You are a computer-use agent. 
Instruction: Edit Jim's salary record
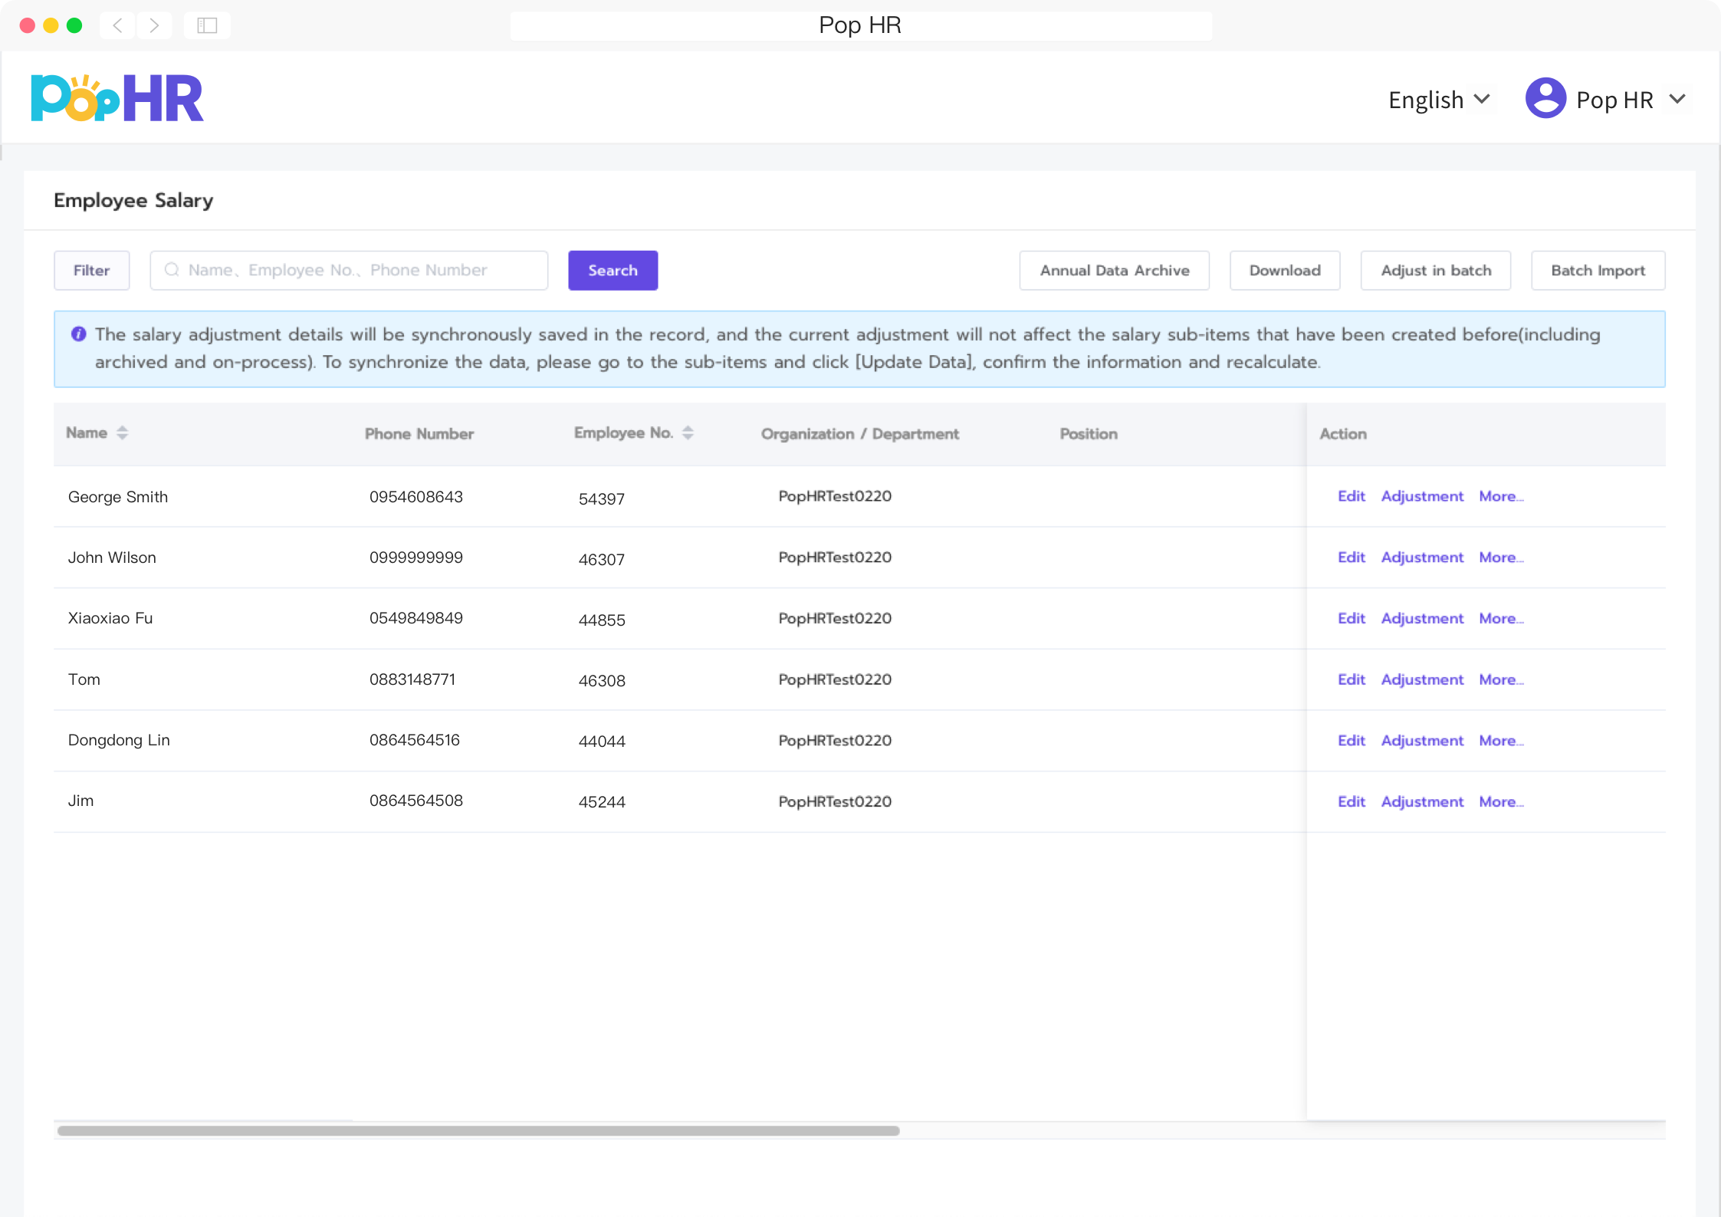pyautogui.click(x=1351, y=801)
